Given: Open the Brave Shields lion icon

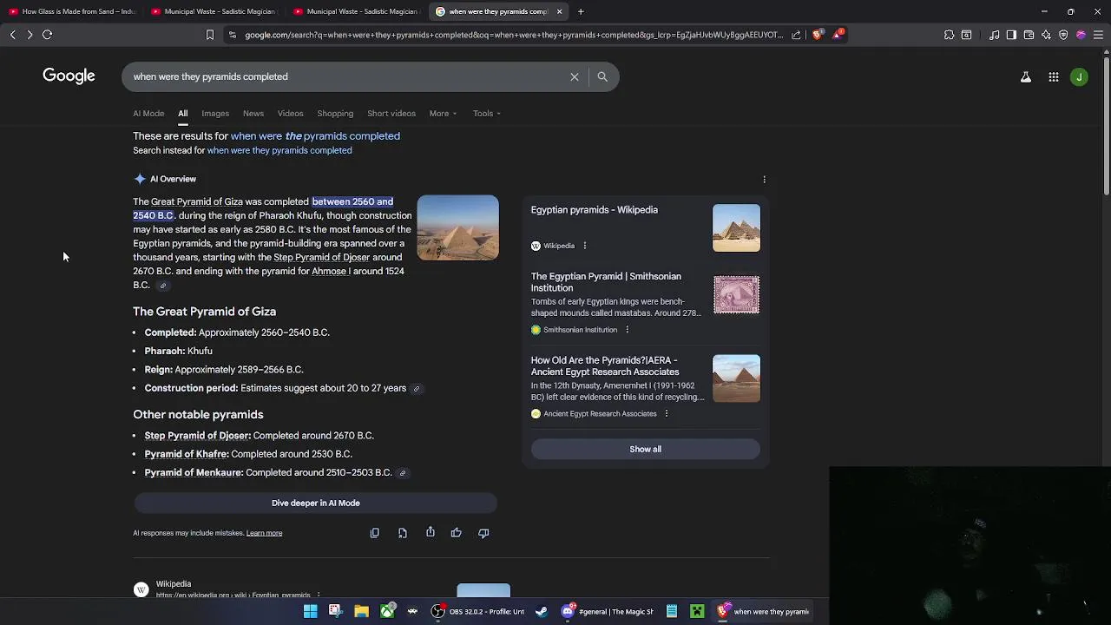Looking at the screenshot, I should (817, 35).
